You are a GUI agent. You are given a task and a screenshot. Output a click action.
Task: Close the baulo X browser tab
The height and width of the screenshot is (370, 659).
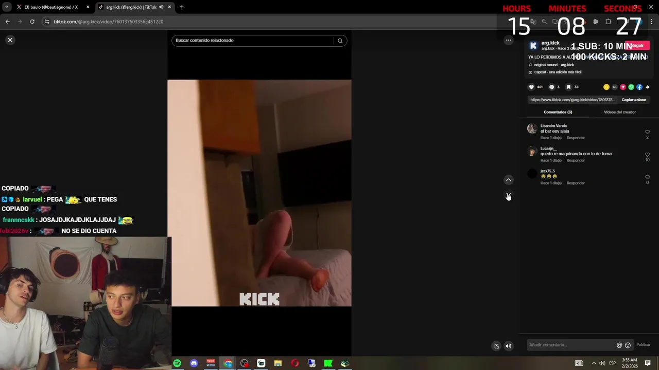tap(88, 7)
